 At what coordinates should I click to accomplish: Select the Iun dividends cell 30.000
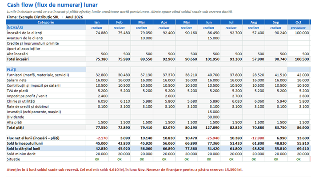(x=209, y=117)
